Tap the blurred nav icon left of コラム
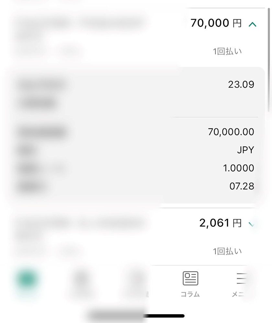This screenshot has width=272, height=323. pos(137,280)
